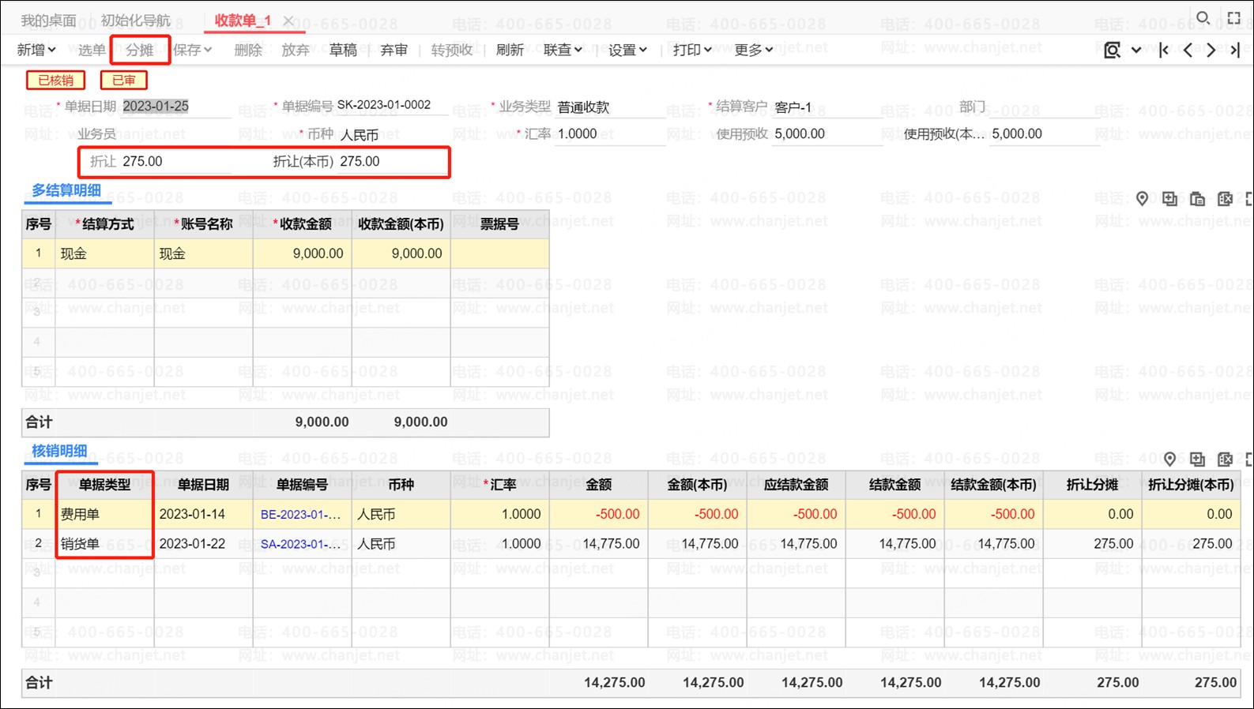
Task: Expand the 联查 dropdown
Action: [563, 50]
